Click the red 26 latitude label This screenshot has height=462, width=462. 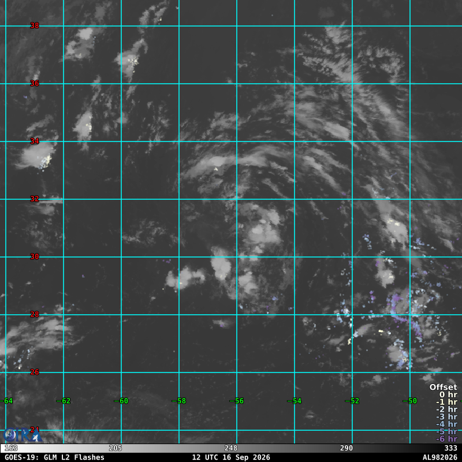pos(35,372)
